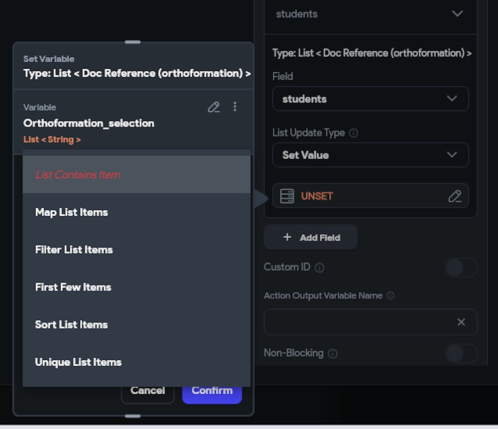Viewport: 498px width, 429px height.
Task: Click the info icon next to Custom ID
Action: click(320, 268)
